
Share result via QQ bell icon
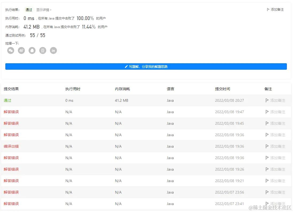point(32,50)
